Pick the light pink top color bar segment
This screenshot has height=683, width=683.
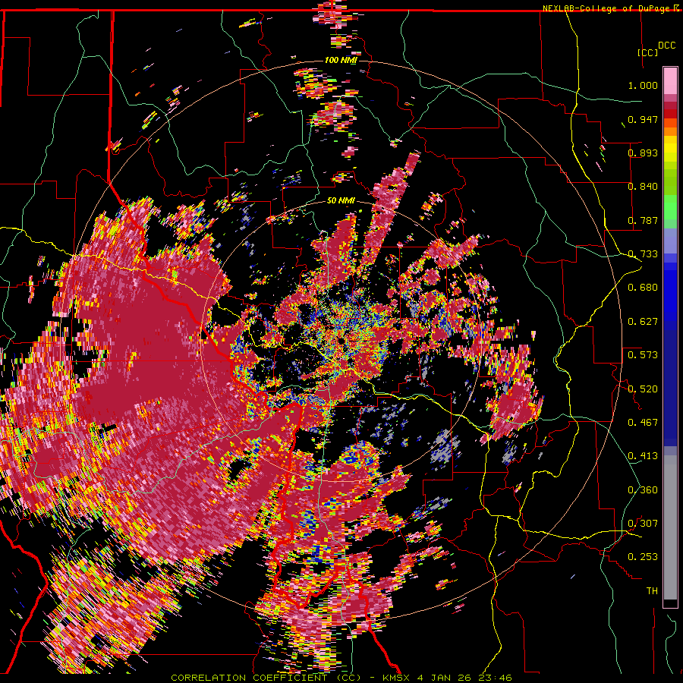click(670, 80)
